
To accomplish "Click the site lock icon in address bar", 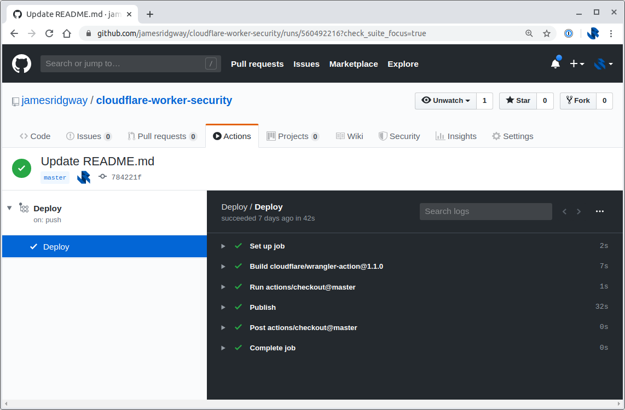I will point(89,33).
